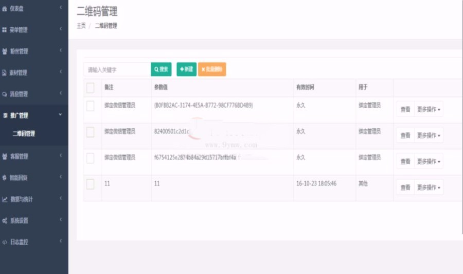Check the row with f6754125e parameter
The height and width of the screenshot is (274, 463).
pos(91,158)
